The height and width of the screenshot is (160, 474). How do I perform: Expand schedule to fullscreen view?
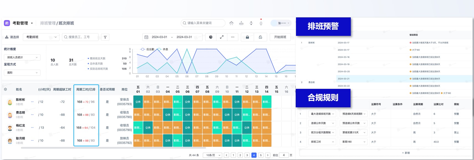tap(222, 37)
